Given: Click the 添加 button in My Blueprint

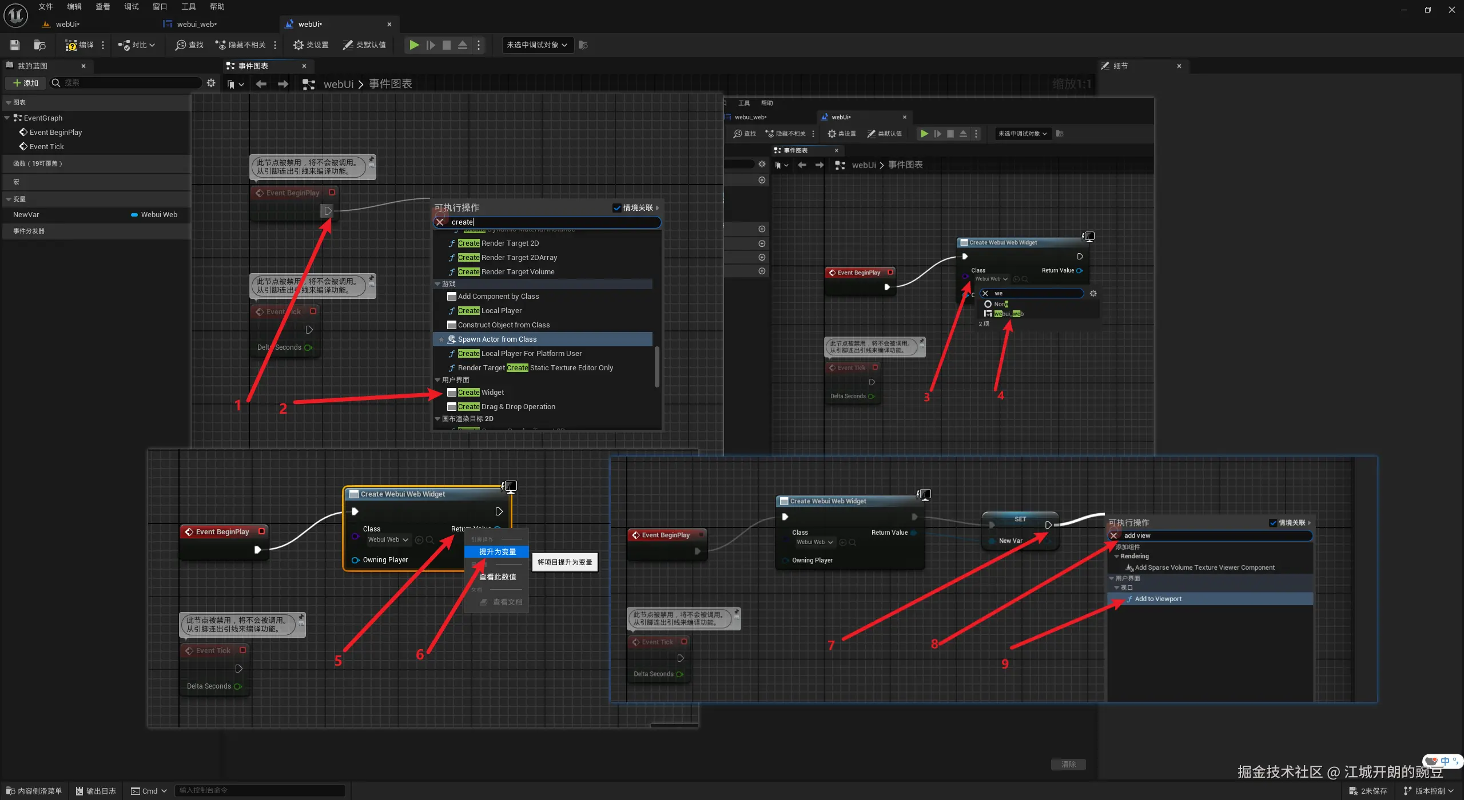Looking at the screenshot, I should click(x=26, y=83).
